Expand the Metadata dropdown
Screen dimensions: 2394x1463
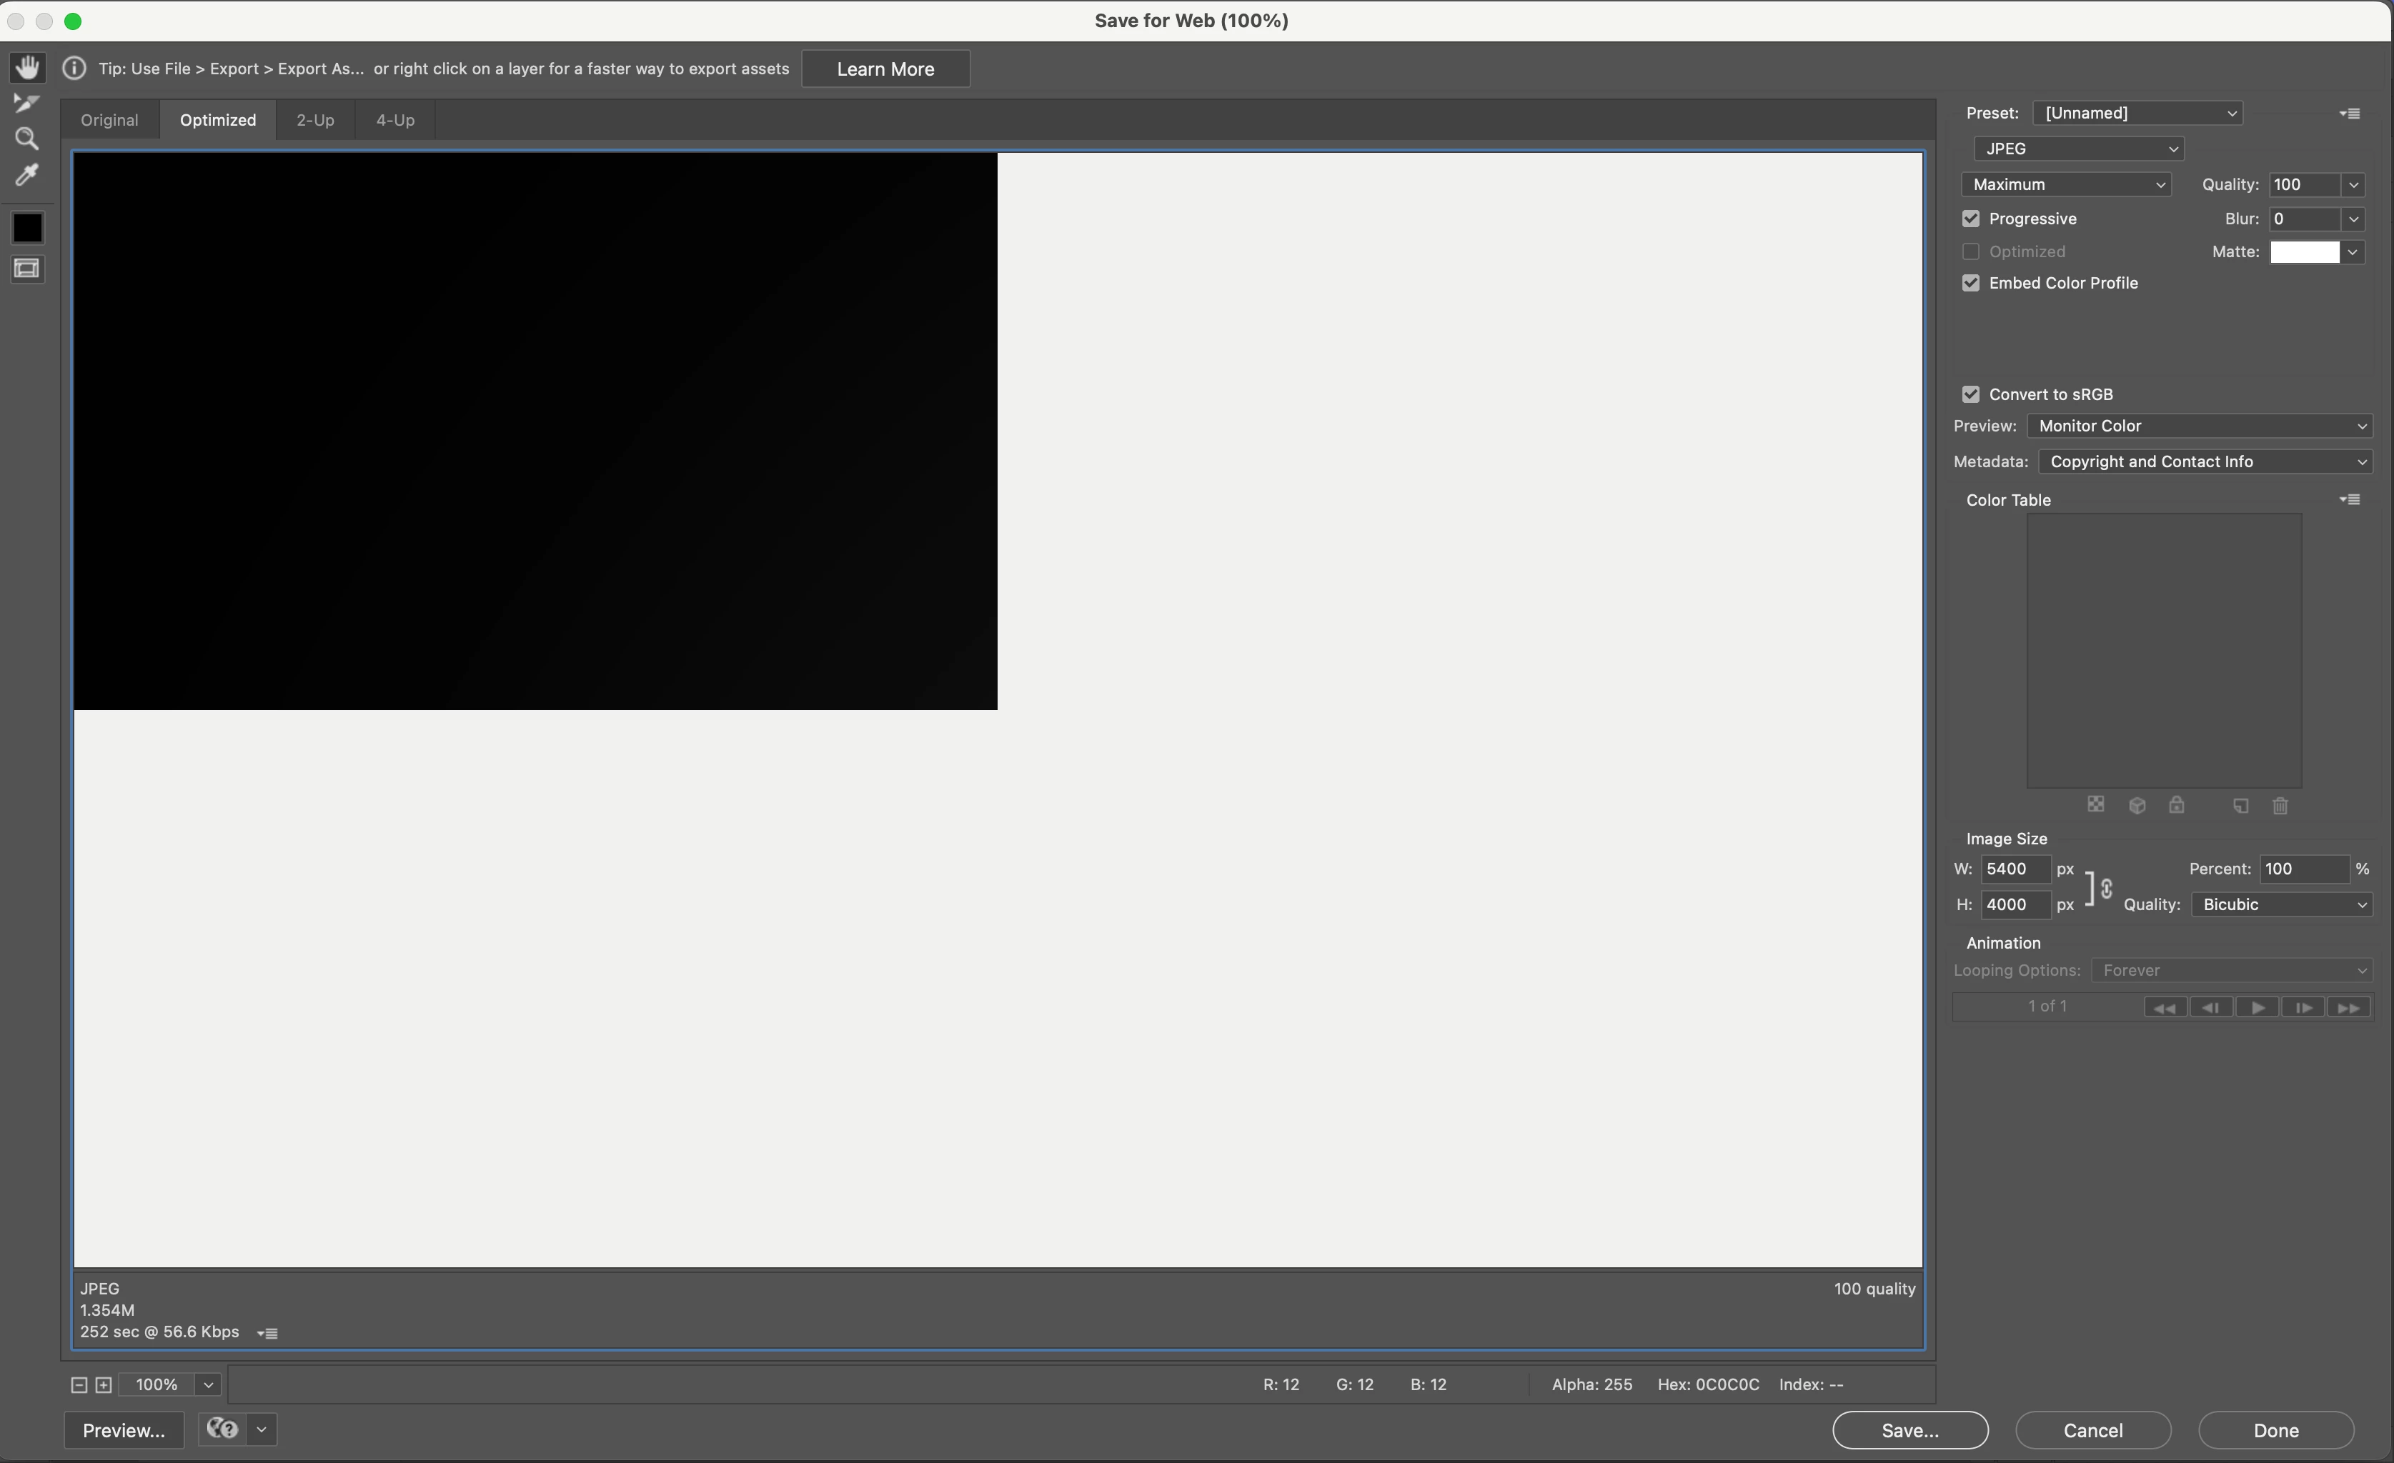coord(2205,461)
